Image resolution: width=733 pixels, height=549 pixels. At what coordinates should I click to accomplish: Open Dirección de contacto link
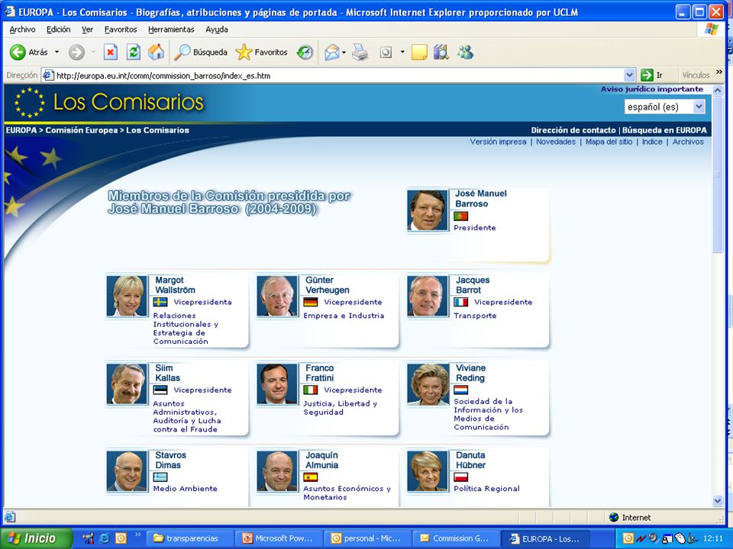[x=573, y=130]
